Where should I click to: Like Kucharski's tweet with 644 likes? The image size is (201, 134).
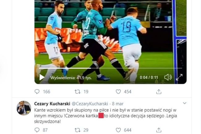(118, 130)
